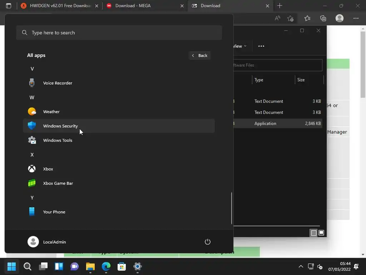Open Task View from taskbar
Viewport: 366px width, 275px height.
coord(43,266)
